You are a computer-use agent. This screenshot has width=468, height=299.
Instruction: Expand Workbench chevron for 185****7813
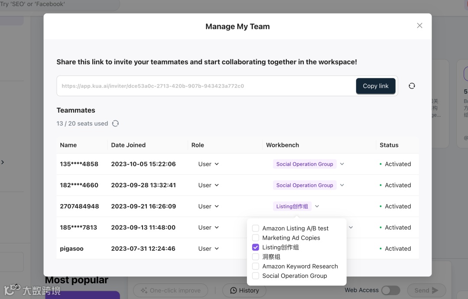pyautogui.click(x=351, y=227)
